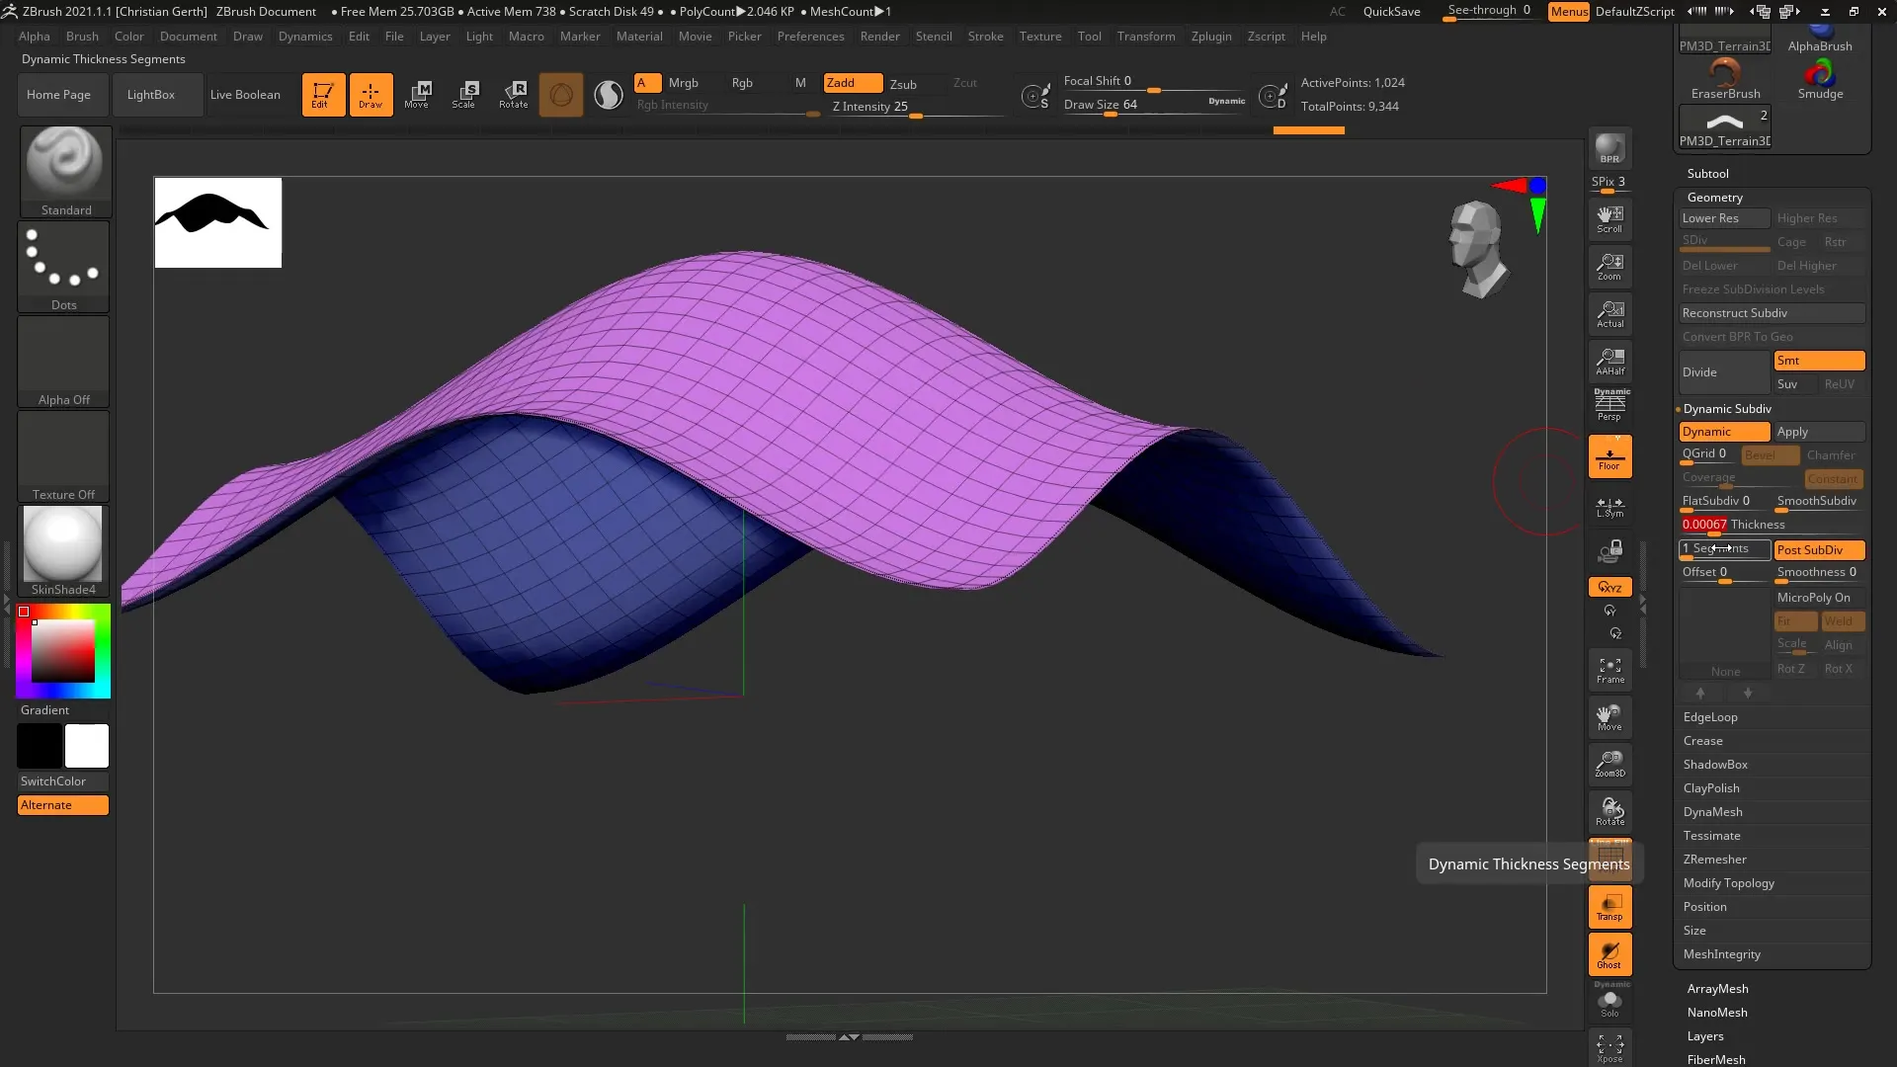Toggle Zadd sculpt mode
Image resolution: width=1897 pixels, height=1067 pixels.
pyautogui.click(x=853, y=83)
